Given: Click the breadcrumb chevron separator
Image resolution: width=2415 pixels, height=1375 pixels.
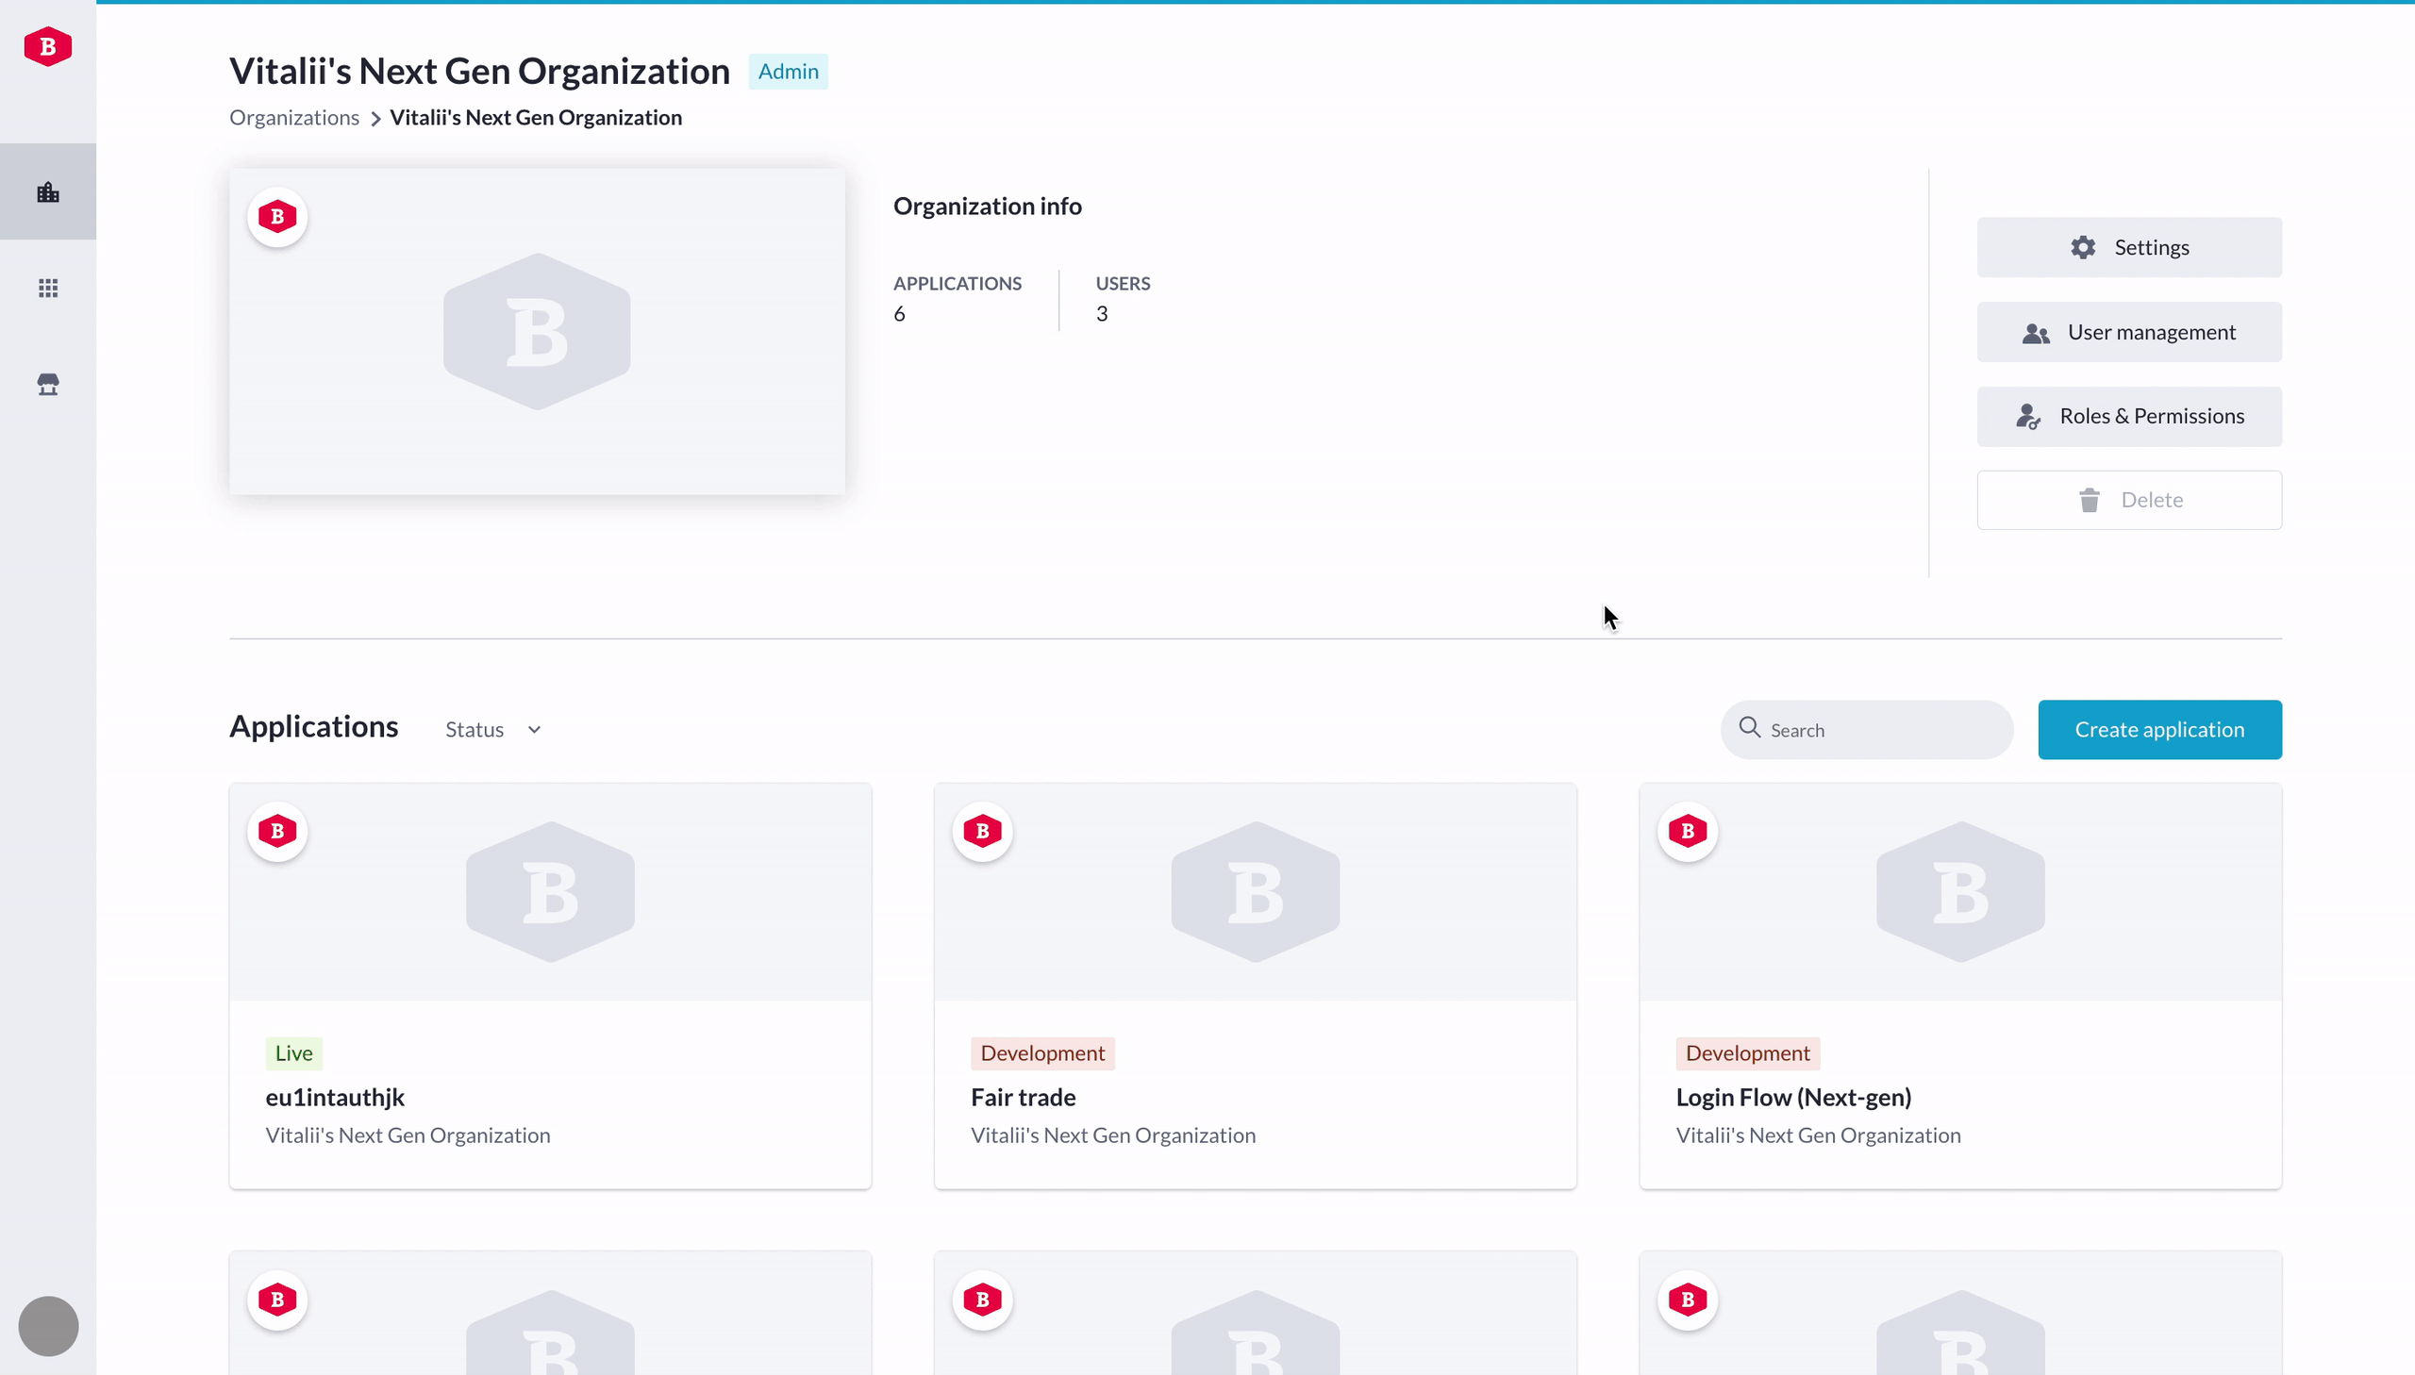Looking at the screenshot, I should [x=375, y=119].
